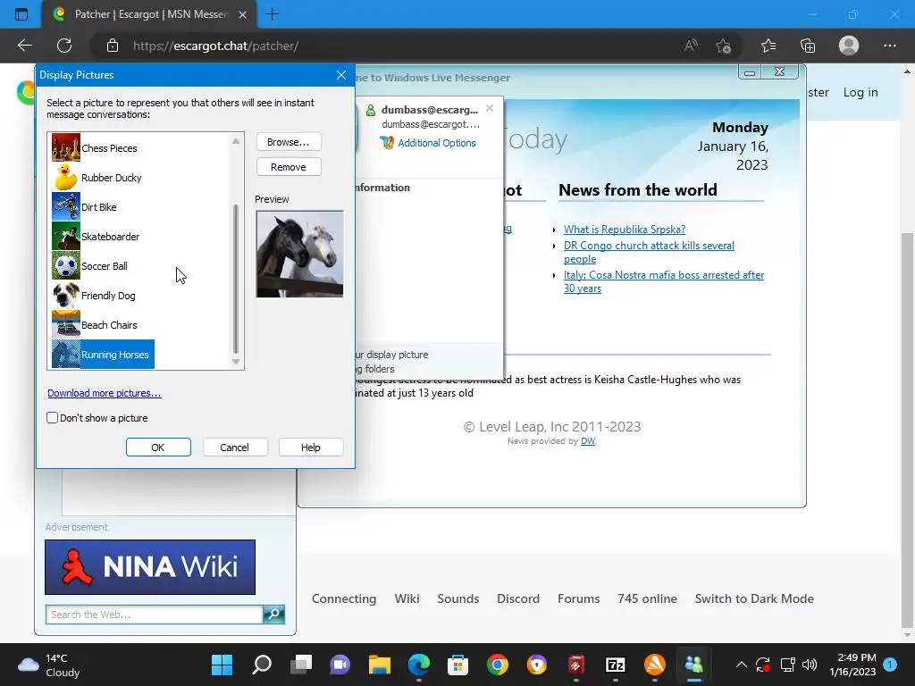Screen dimensions: 915x686
Task: Add this page to favorites
Action: point(724,46)
